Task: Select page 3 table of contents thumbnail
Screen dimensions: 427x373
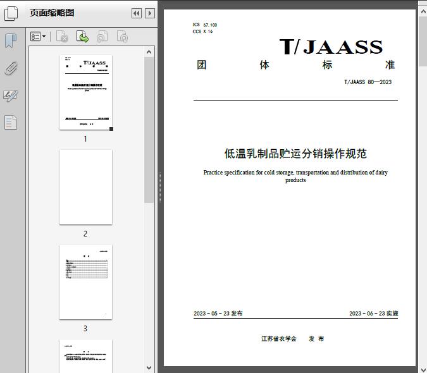Action: (x=85, y=282)
